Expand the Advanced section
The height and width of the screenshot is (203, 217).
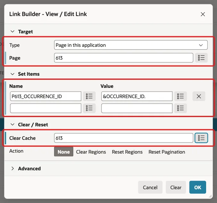12,168
